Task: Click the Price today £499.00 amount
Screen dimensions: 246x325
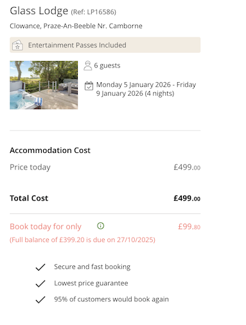Action: coord(187,167)
